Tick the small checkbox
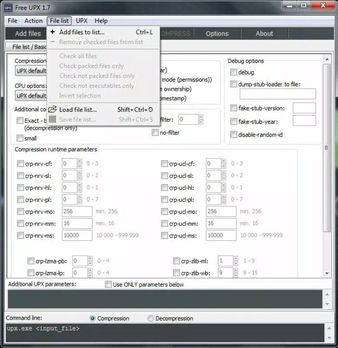 [20, 138]
